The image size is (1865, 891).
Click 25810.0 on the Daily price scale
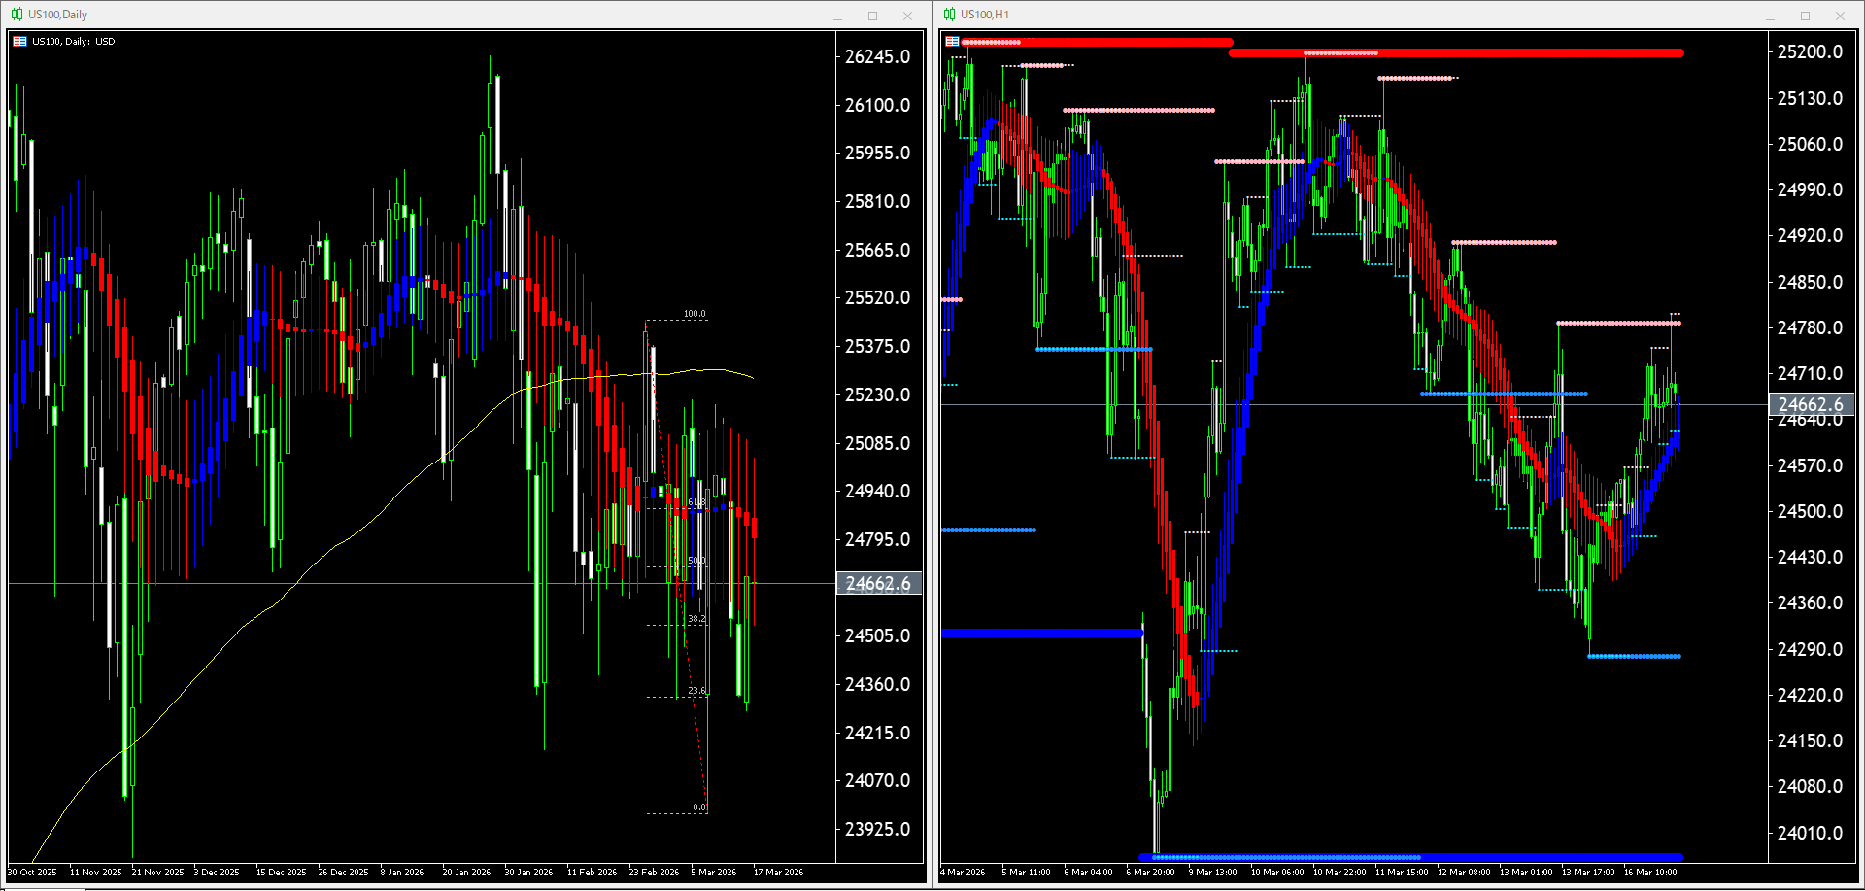[x=877, y=201]
